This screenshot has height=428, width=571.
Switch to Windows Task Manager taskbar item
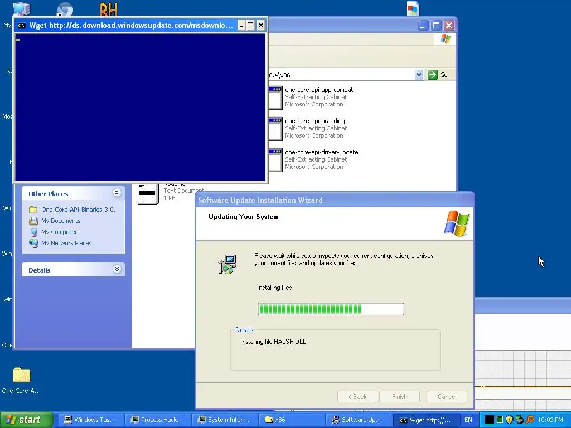click(x=91, y=420)
